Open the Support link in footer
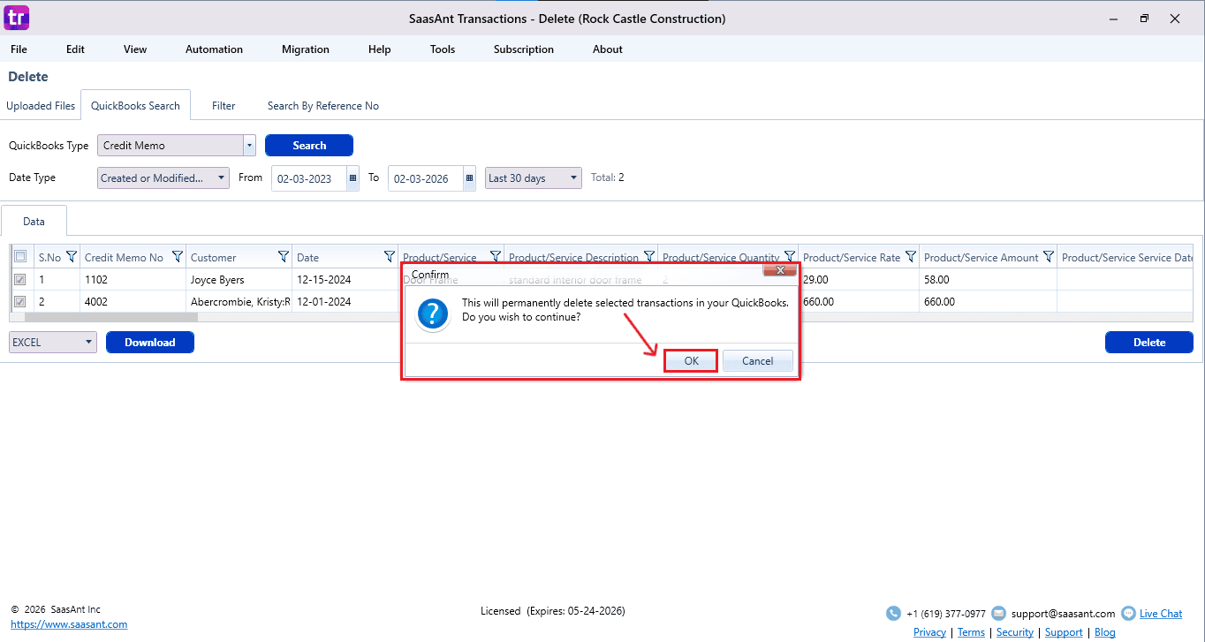 tap(1064, 632)
